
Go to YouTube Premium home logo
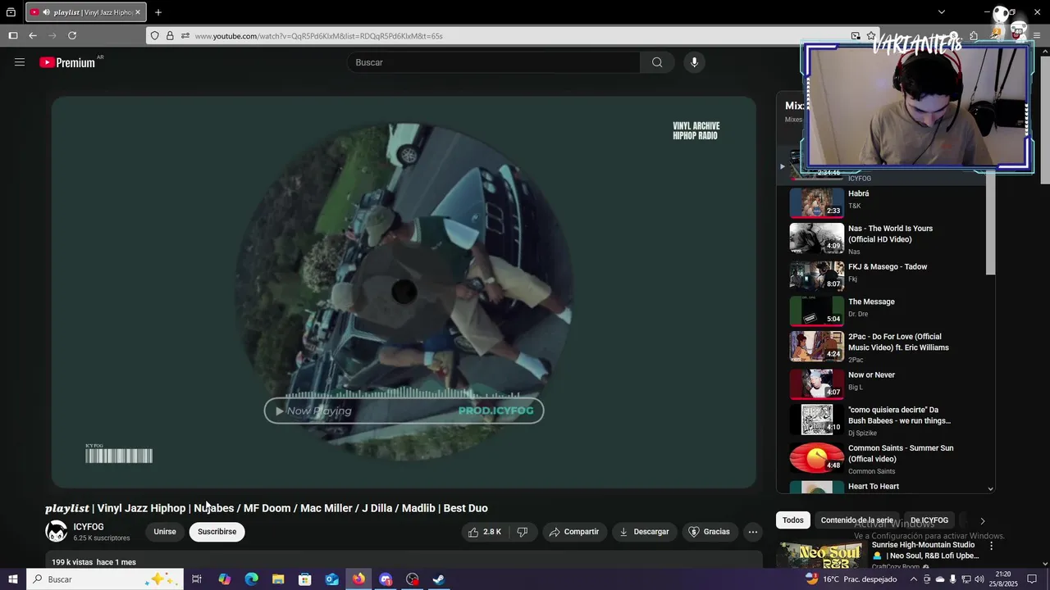(67, 62)
